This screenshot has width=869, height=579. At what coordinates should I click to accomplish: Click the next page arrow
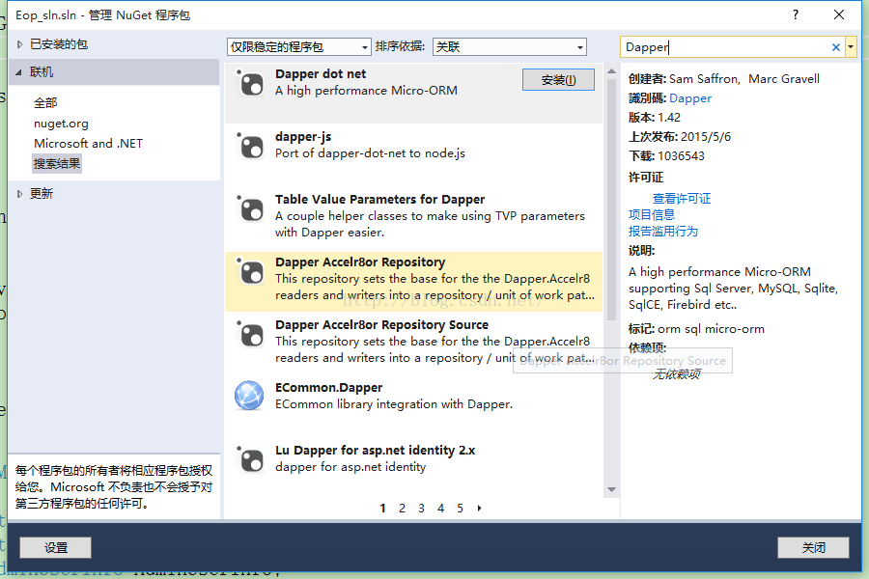[479, 509]
